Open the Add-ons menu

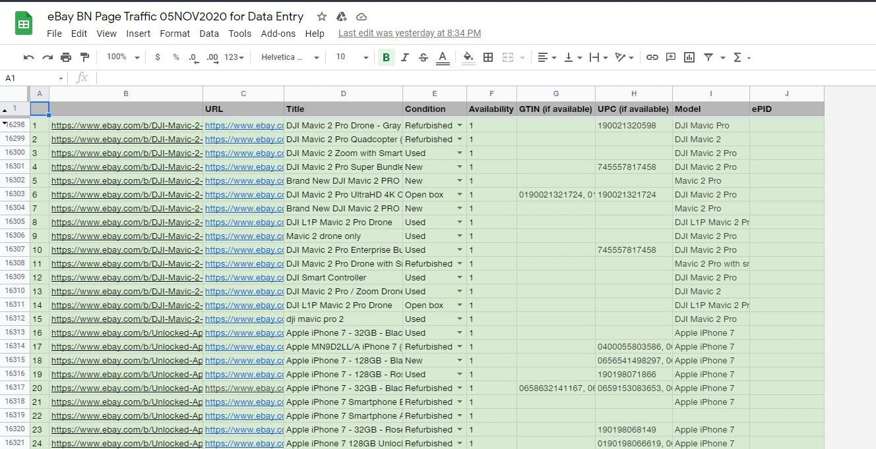[278, 34]
